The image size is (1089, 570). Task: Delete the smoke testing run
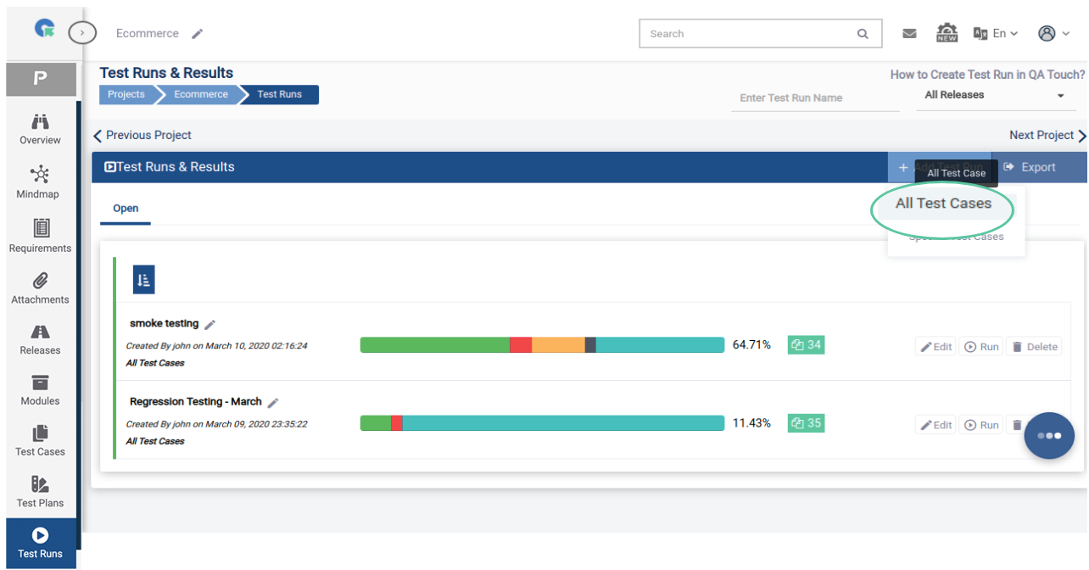[1034, 347]
